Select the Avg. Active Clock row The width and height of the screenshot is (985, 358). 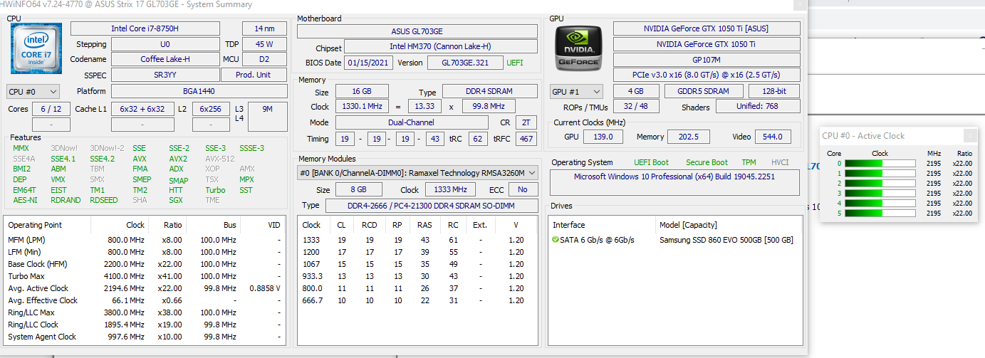(145, 288)
